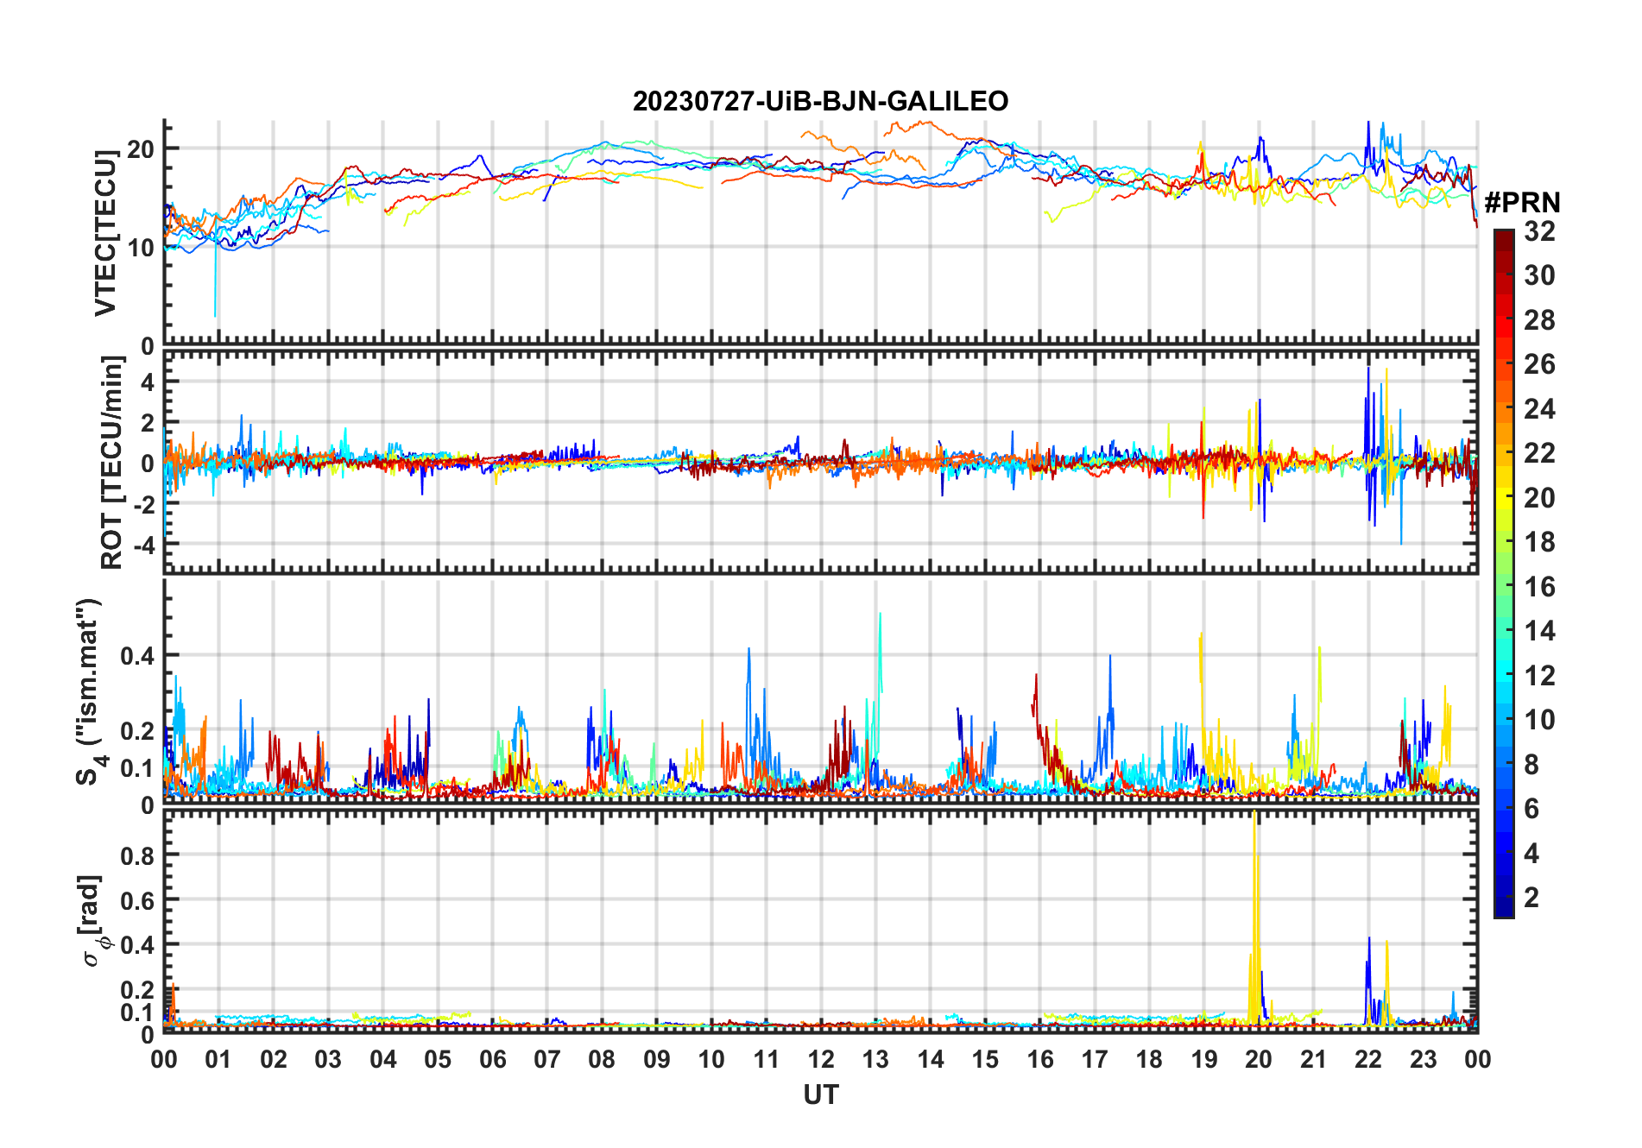Screen dimensions: 1642x1148
Task: Select the "23" UT axis tick label
Action: 1424,1059
